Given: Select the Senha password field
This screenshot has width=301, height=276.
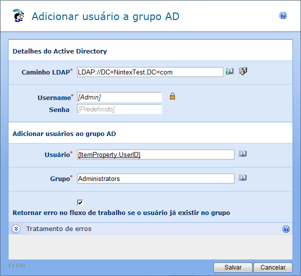Looking at the screenshot, I should tap(119, 109).
